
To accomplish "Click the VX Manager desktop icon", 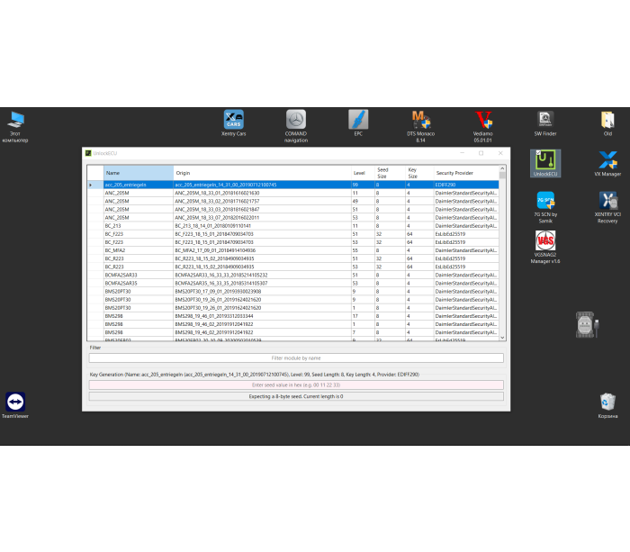I will click(607, 161).
